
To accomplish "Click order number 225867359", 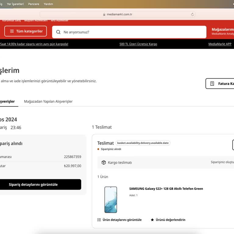I will [73, 157].
